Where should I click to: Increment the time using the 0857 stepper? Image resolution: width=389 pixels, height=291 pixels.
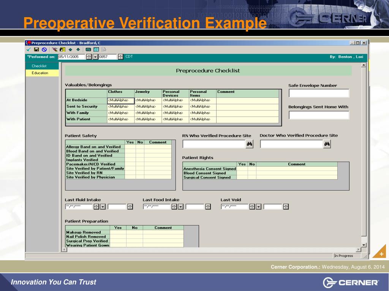(121, 56)
